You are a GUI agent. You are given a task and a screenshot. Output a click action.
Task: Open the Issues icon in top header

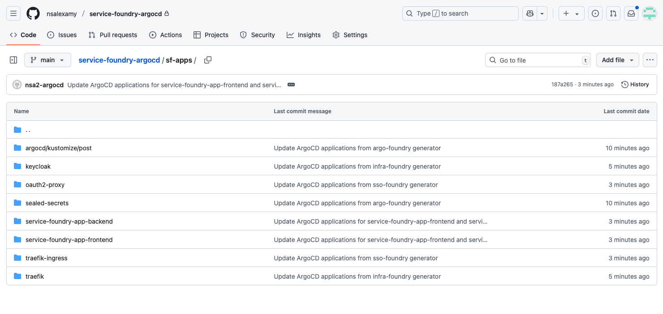[595, 13]
